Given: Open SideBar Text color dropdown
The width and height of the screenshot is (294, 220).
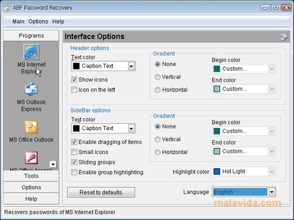Looking at the screenshot, I should 131,128.
